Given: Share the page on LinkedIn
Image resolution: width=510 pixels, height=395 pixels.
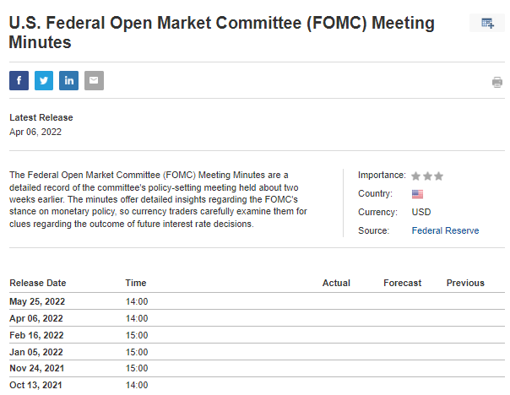Looking at the screenshot, I should click(x=69, y=81).
